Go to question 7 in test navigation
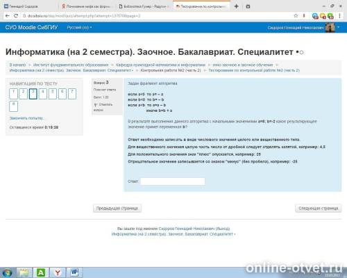 coord(72,94)
